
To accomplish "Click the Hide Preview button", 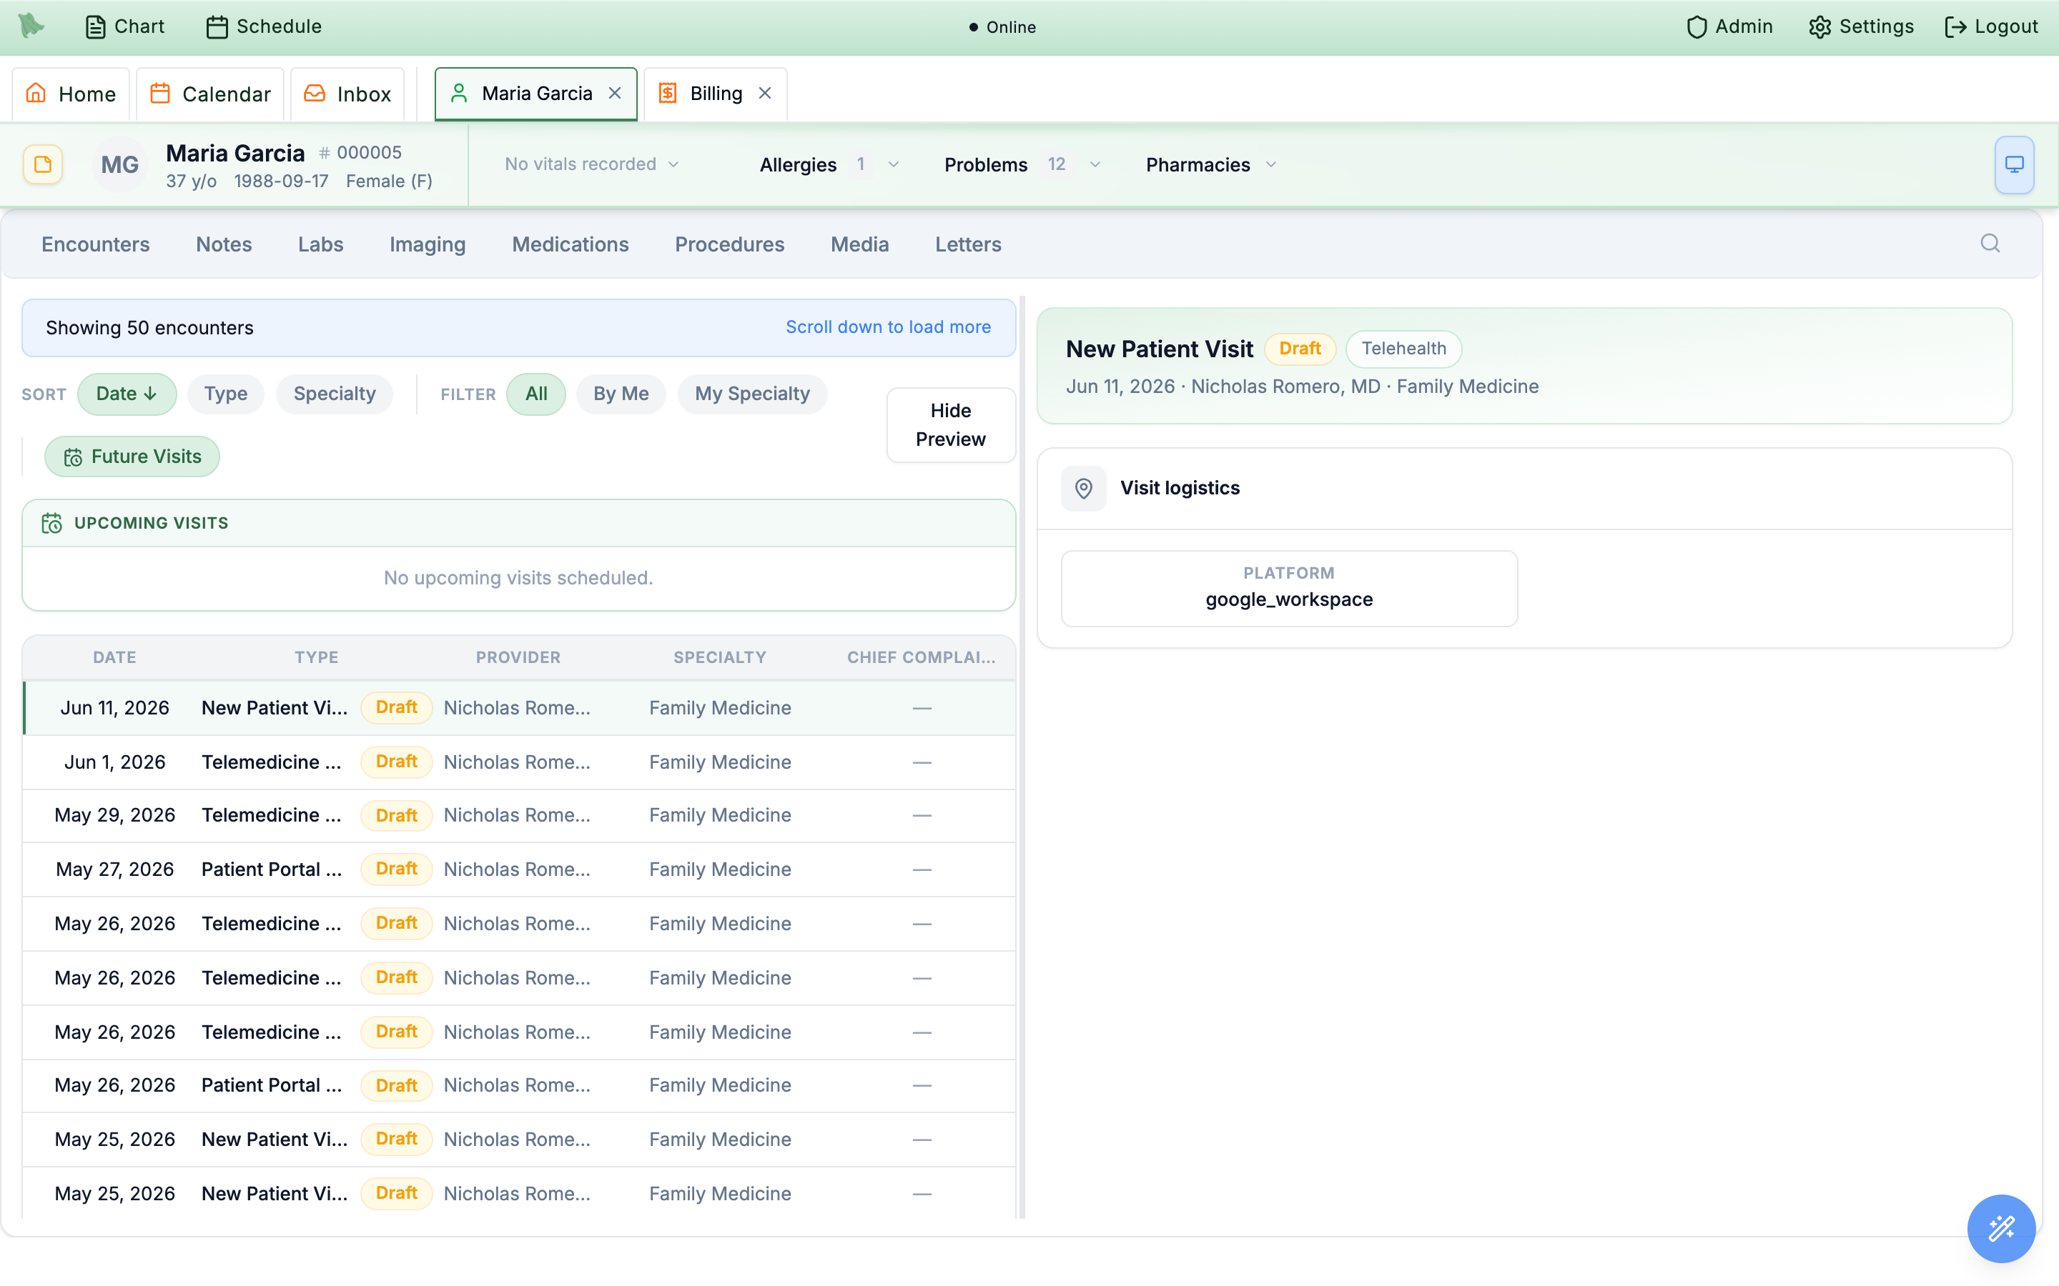I will pos(950,425).
